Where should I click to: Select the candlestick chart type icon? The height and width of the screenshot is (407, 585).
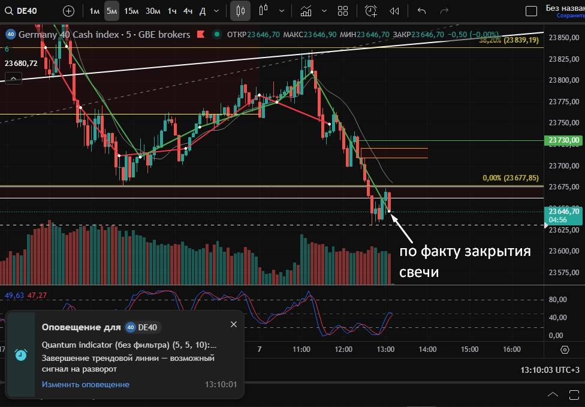point(240,11)
